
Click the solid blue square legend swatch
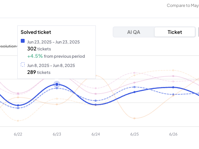[23, 41]
